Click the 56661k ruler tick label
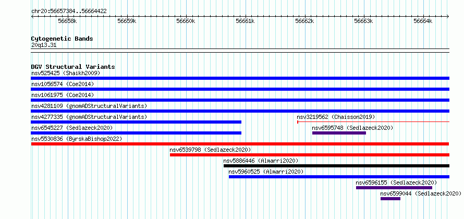 (x=246, y=21)
